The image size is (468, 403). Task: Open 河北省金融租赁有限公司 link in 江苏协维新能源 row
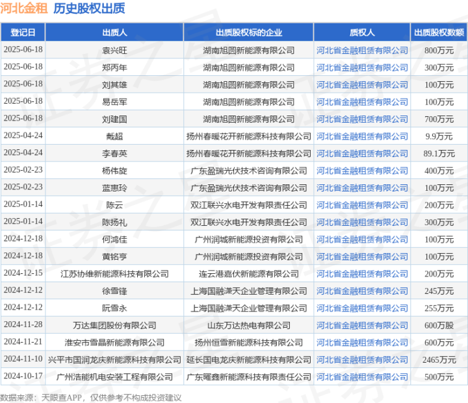tap(362, 274)
